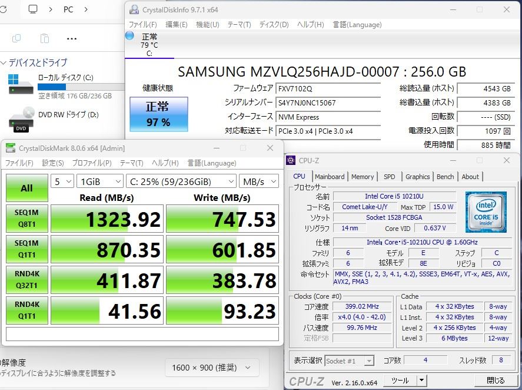Run the SEQ1M Q1T1 benchmark
Image resolution: width=522 pixels, height=390 pixels.
click(x=26, y=249)
